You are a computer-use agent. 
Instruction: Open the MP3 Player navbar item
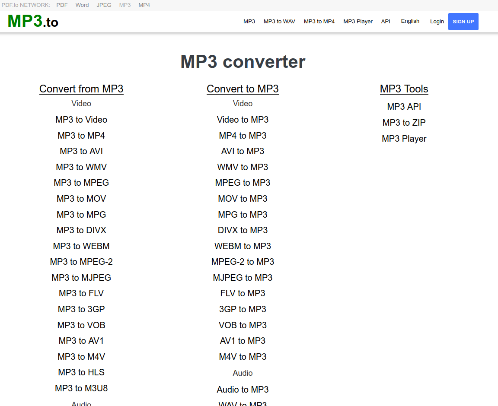point(358,21)
